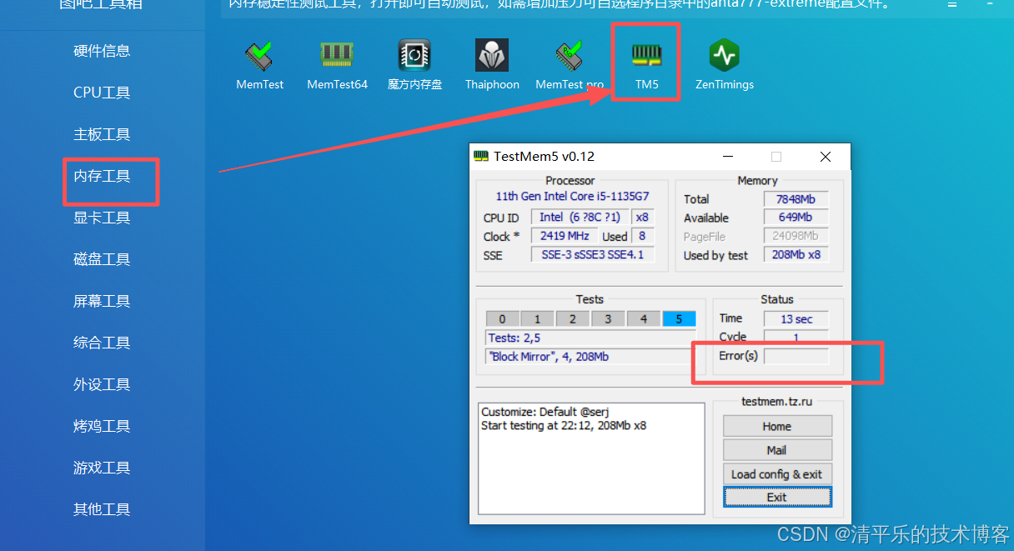Open the MemTest64 icon
The width and height of the screenshot is (1014, 551).
[x=337, y=55]
